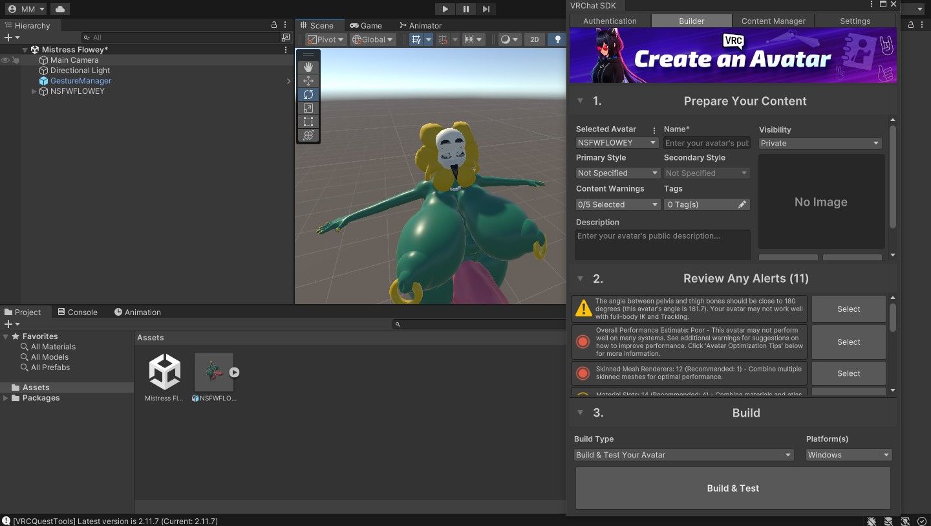Switch to the Content Manager tab

pyautogui.click(x=773, y=21)
